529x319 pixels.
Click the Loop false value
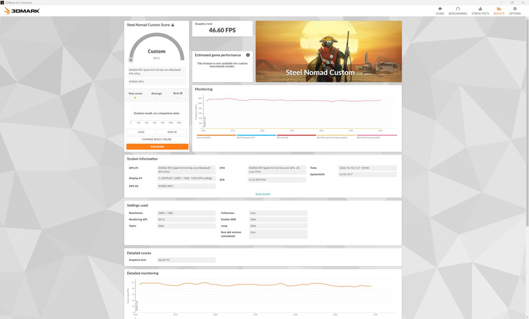click(x=278, y=226)
